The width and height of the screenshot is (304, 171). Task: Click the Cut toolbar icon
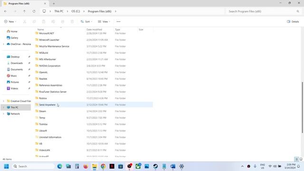pos(25,21)
